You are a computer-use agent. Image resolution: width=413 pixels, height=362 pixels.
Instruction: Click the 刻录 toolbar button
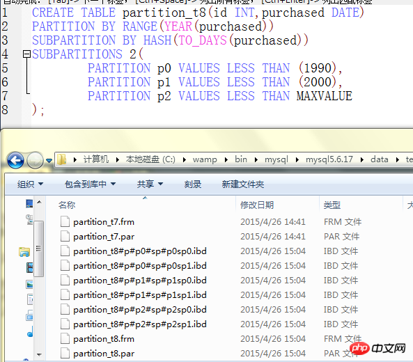coord(193,184)
